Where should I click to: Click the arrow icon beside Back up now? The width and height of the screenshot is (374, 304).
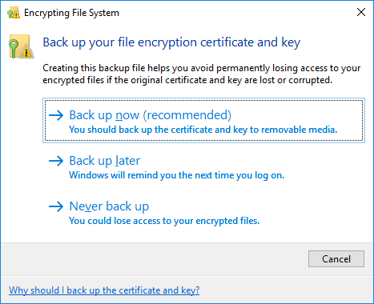[56, 115]
